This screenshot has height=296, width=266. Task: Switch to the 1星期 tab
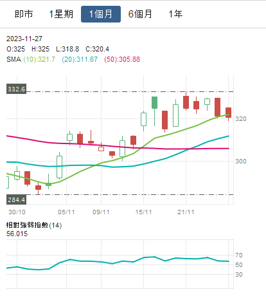[x=61, y=14]
